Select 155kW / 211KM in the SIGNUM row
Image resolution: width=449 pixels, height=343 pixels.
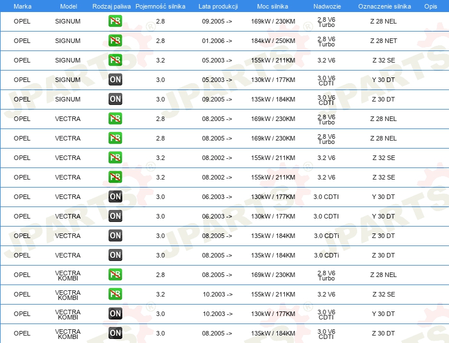tap(273, 60)
